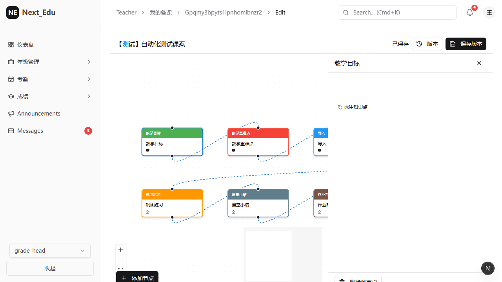
Task: Click the 版本 button
Action: [427, 44]
